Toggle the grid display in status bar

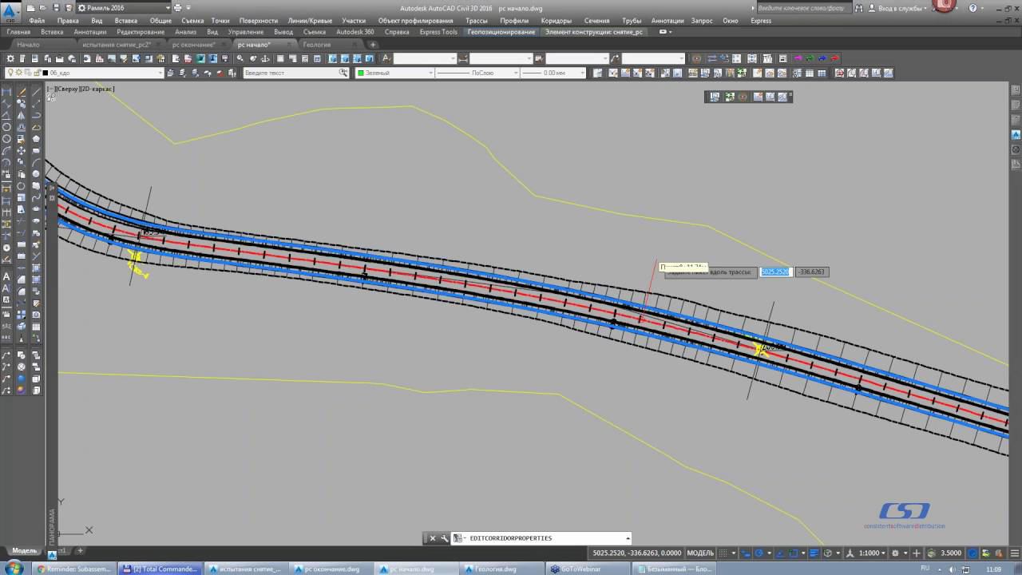[724, 553]
